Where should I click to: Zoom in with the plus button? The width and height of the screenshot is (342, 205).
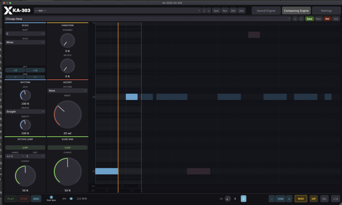(289, 199)
